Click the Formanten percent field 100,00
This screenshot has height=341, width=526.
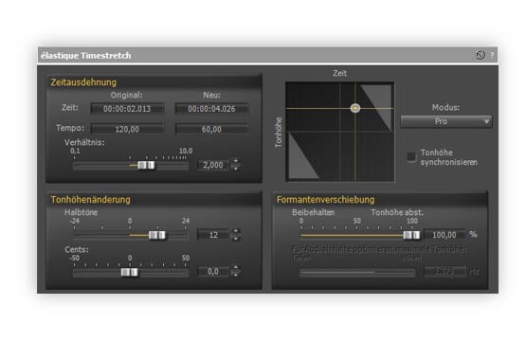point(444,235)
